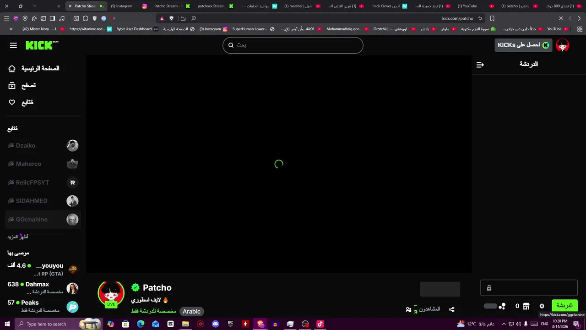Go to the الصفحة الرئيسية home page

tap(34, 68)
